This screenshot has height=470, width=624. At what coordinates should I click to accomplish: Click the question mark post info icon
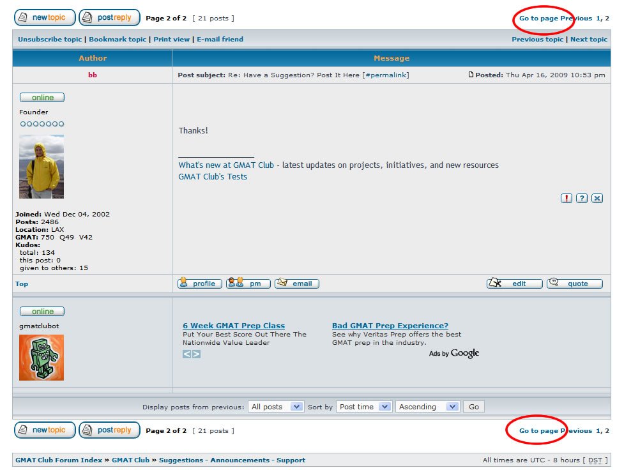point(582,199)
